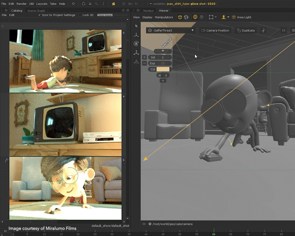The height and width of the screenshot is (236, 295).
Task: Click the lock-rotate icon next to Duplicate
Action: click(x=263, y=30)
